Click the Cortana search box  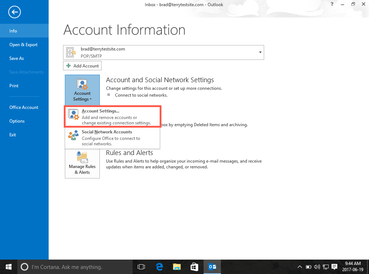(75, 267)
